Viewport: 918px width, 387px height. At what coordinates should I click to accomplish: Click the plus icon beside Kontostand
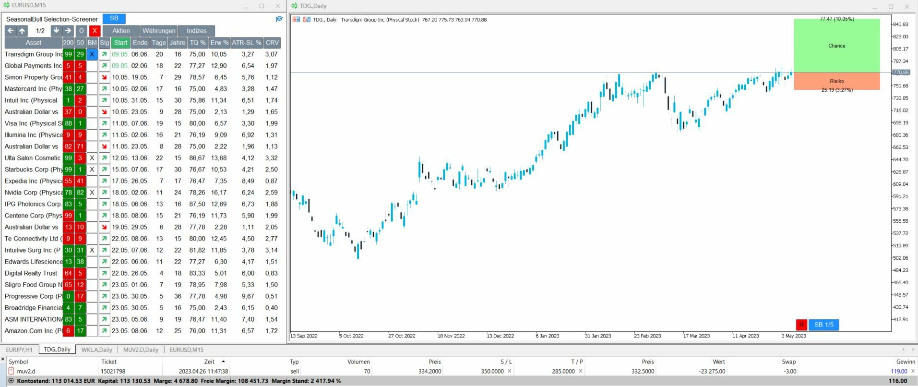[x=11, y=381]
